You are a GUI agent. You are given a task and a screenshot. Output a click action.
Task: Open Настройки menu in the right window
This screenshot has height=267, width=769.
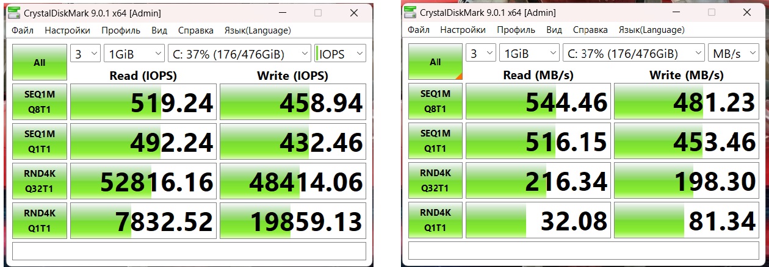[463, 29]
